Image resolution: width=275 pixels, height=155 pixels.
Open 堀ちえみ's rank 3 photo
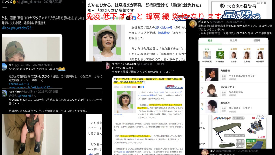(x=212, y=106)
